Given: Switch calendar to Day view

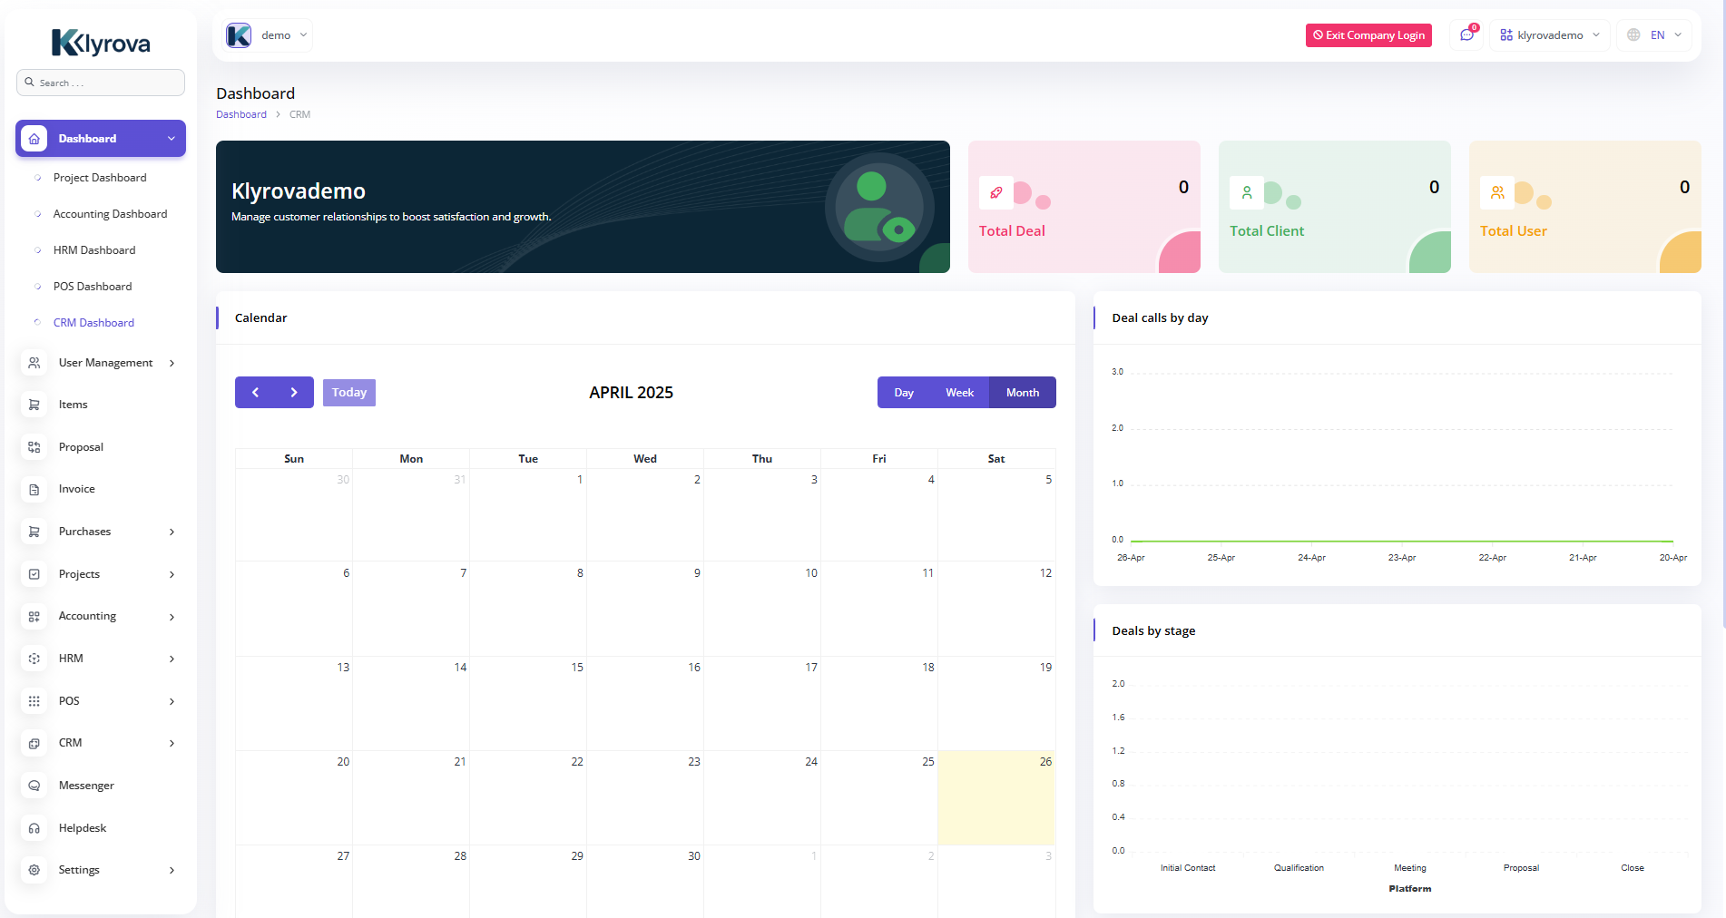Looking at the screenshot, I should (x=903, y=393).
